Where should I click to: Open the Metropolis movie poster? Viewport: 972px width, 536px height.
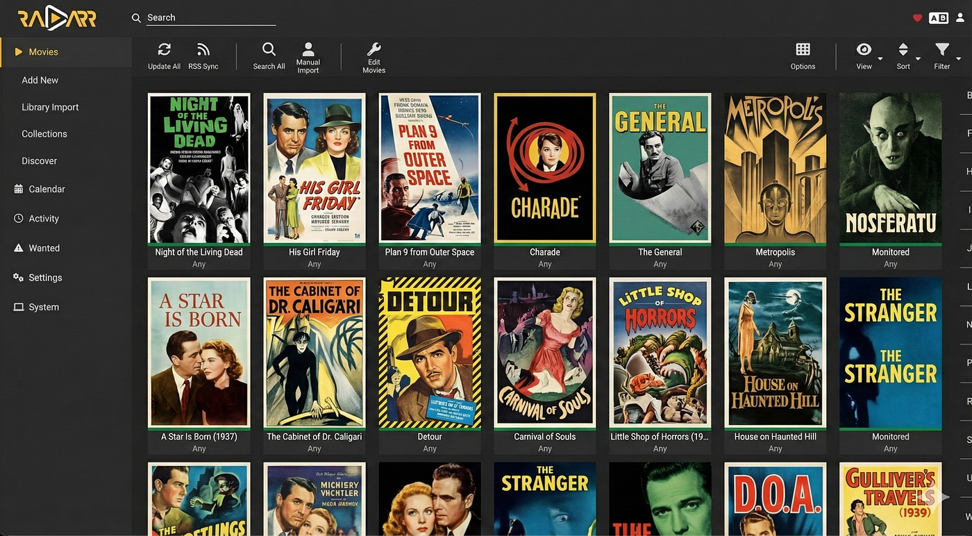(x=776, y=168)
